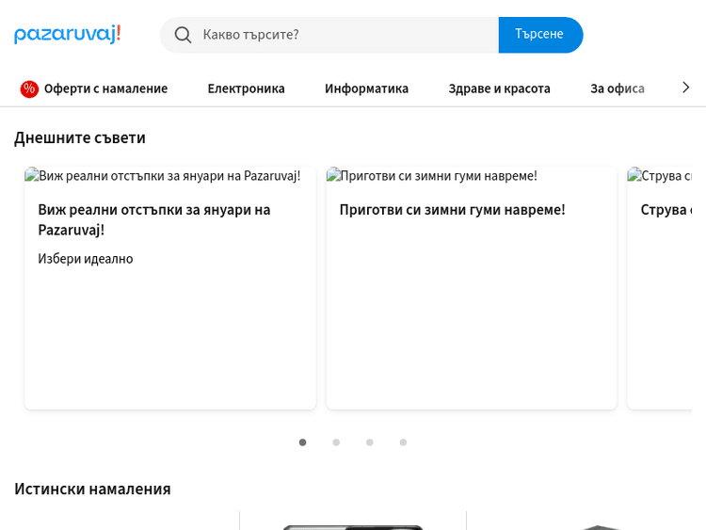This screenshot has width=706, height=530.
Task: Select the second carousel dot
Action: click(336, 442)
